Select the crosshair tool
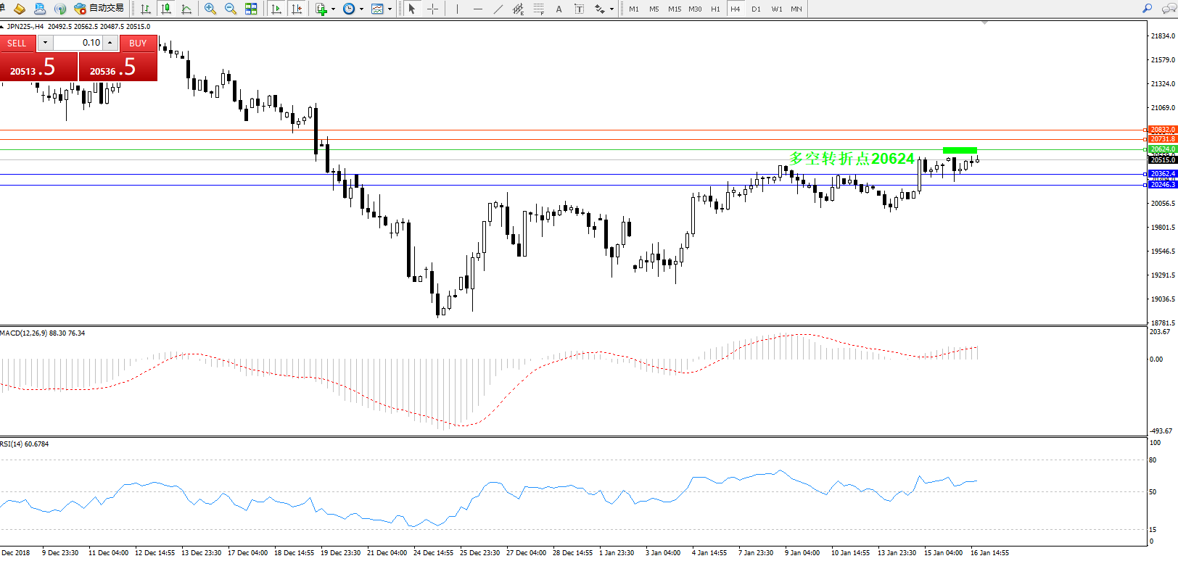 point(432,9)
